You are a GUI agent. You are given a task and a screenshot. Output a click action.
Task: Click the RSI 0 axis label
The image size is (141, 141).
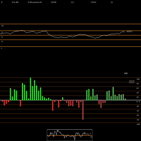click(1, 48)
